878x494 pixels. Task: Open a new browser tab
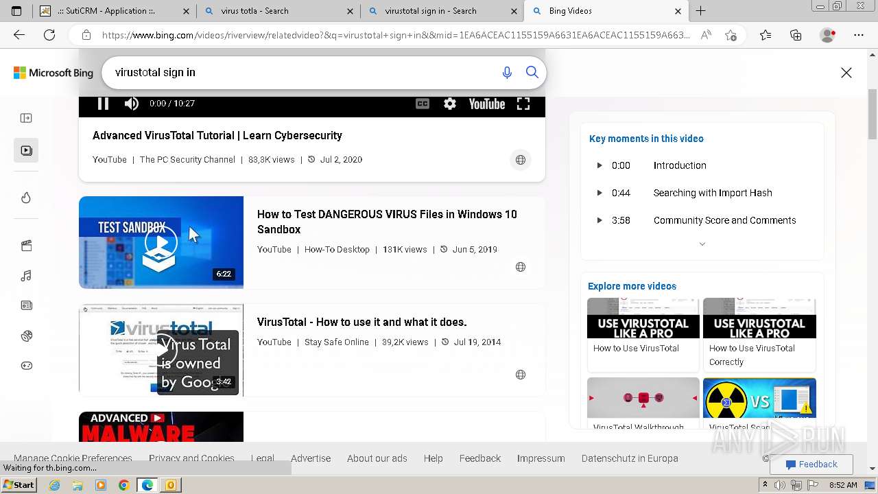tap(700, 11)
